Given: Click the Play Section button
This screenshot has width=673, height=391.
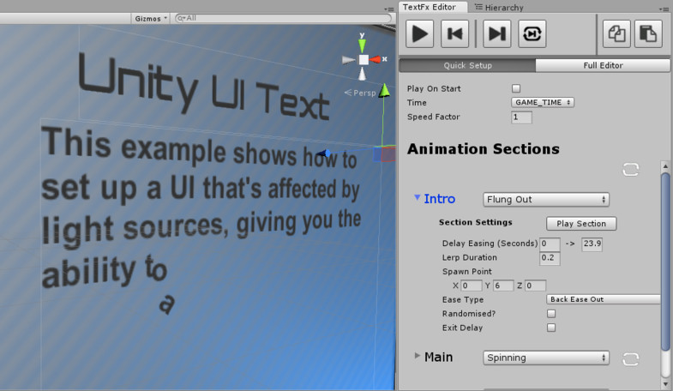Looking at the screenshot, I should point(581,224).
